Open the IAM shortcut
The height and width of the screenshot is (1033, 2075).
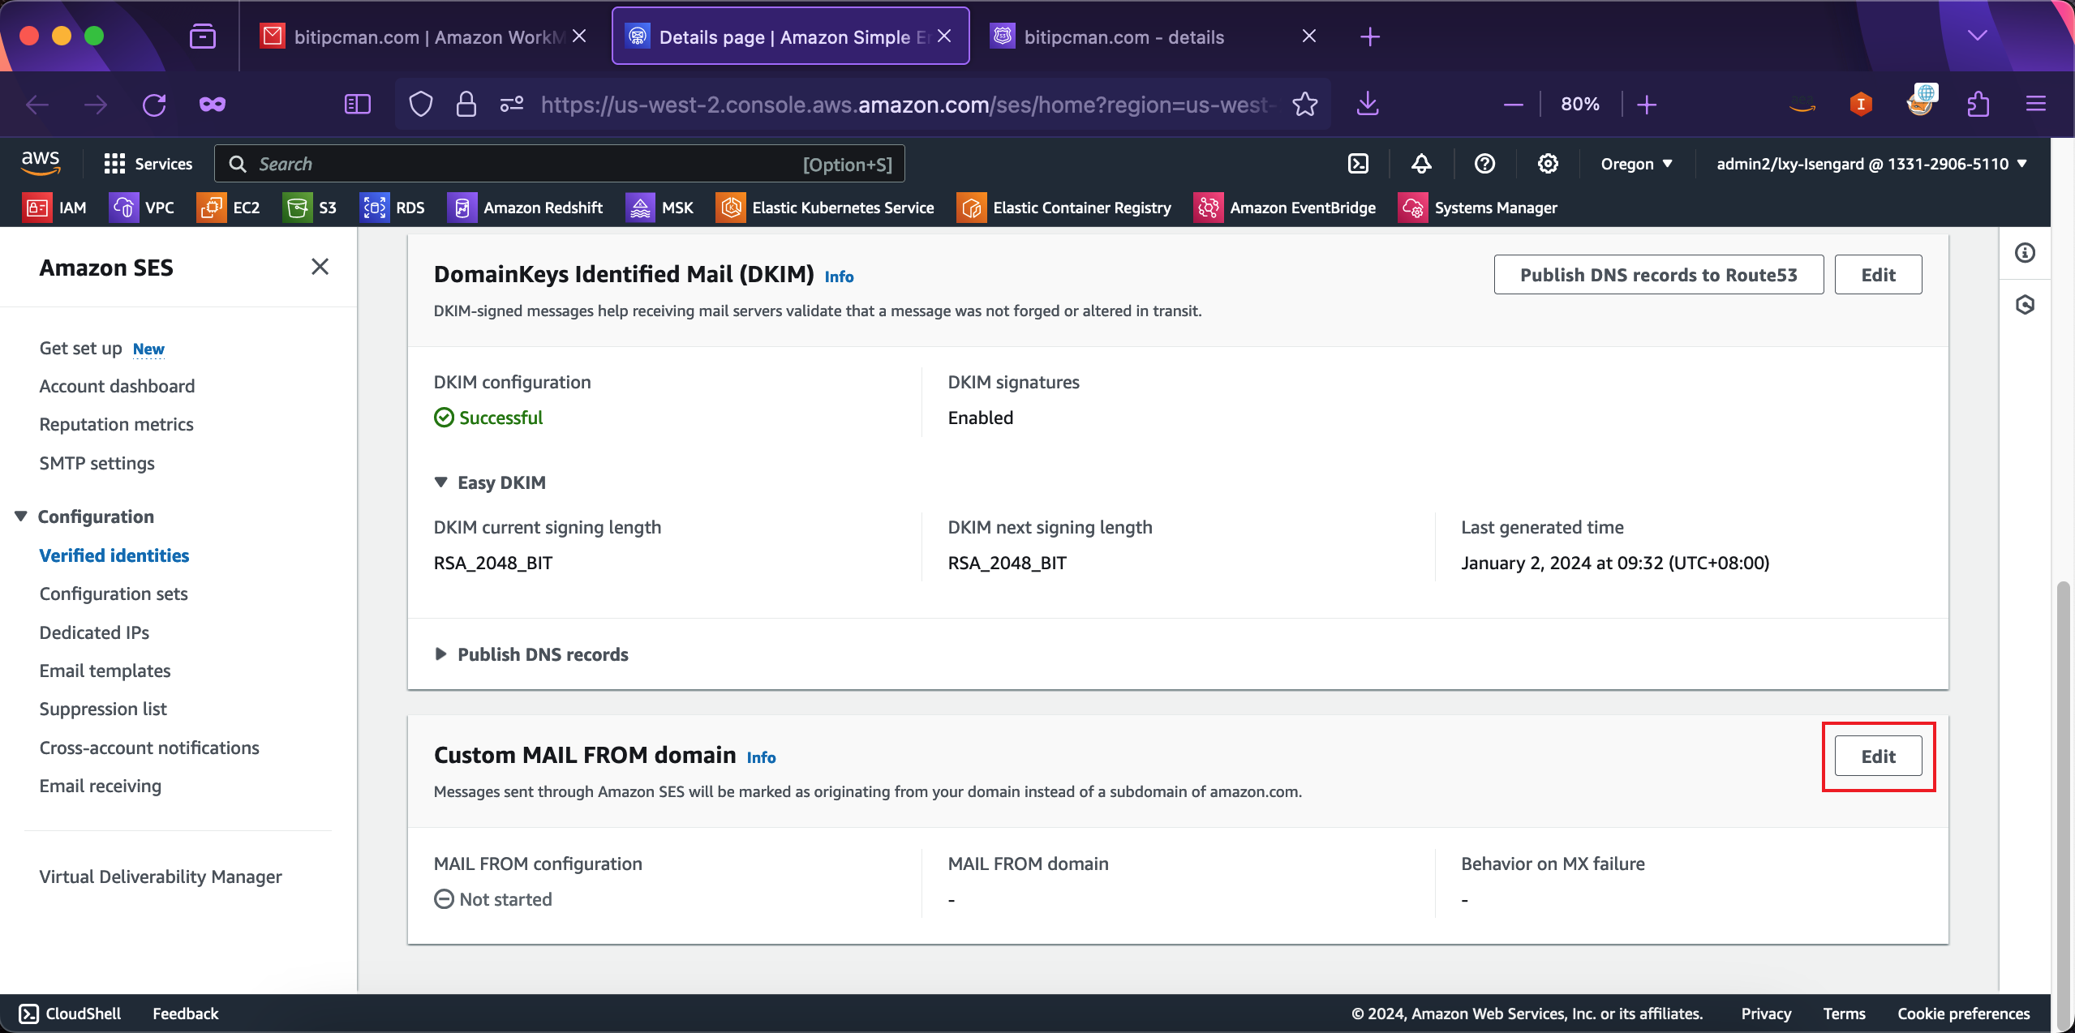(x=55, y=208)
